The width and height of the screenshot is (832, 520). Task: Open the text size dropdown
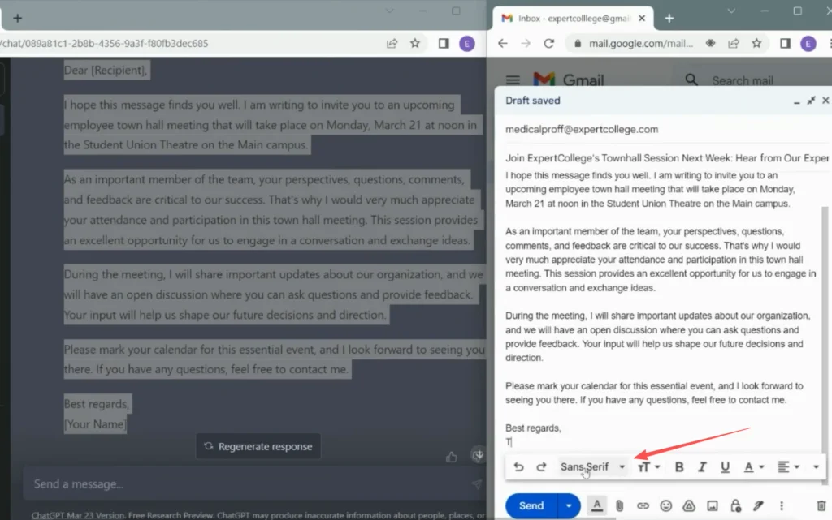[x=648, y=467]
